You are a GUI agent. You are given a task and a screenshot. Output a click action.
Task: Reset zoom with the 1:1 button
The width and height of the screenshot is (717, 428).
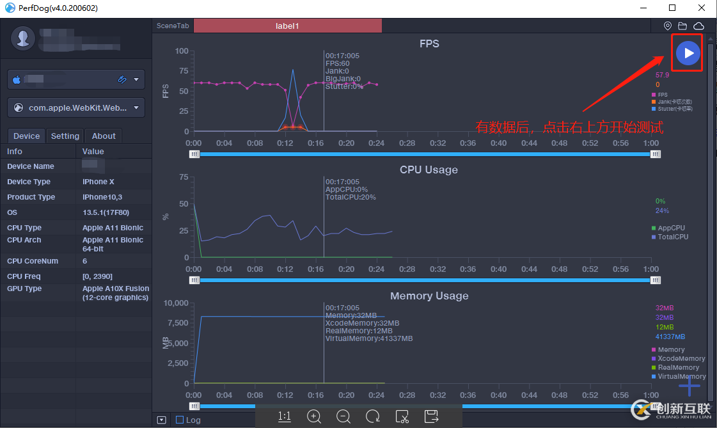[x=285, y=416]
